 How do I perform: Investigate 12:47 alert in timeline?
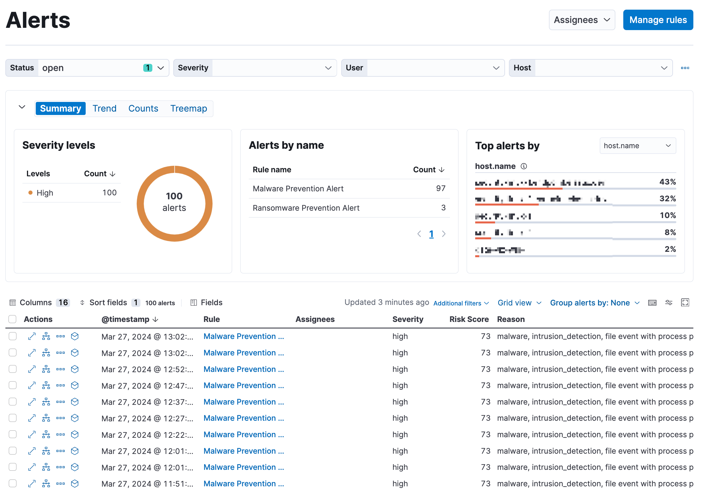pos(75,385)
